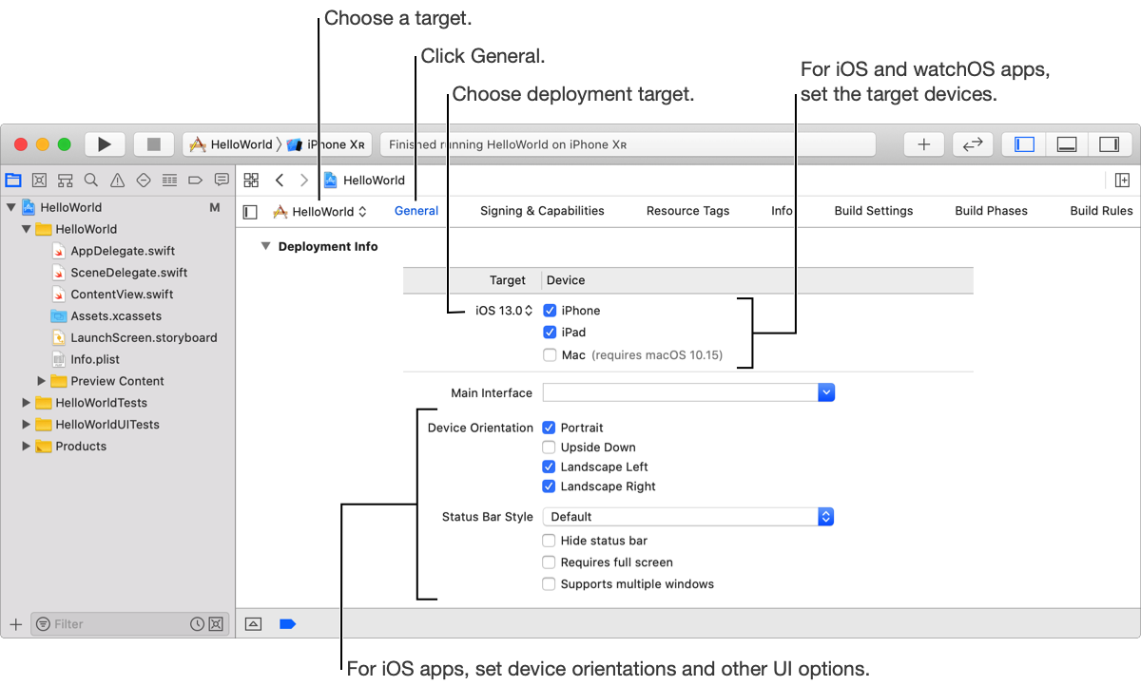The width and height of the screenshot is (1141, 686).
Task: Show the Issue navigator warning icon
Action: point(117,180)
